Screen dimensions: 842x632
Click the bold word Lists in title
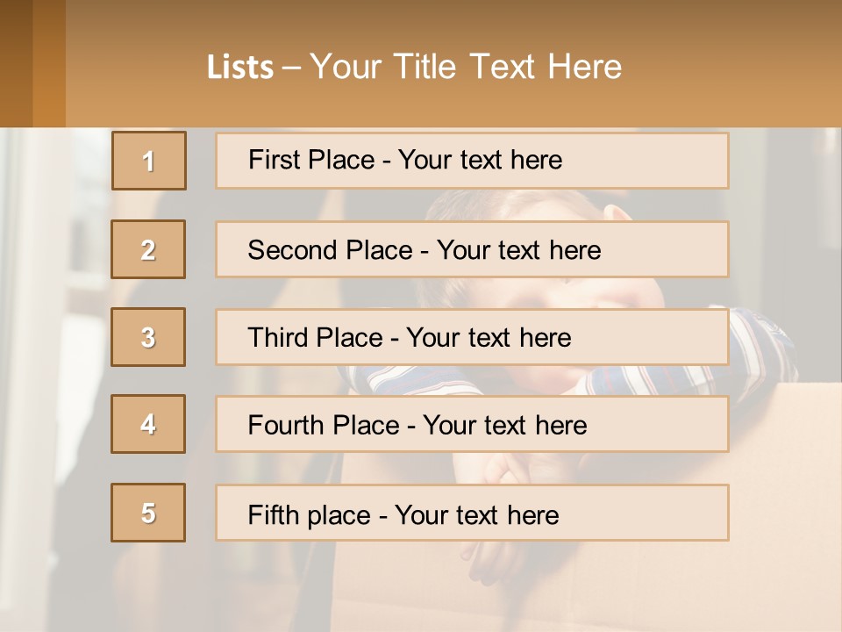coord(240,67)
